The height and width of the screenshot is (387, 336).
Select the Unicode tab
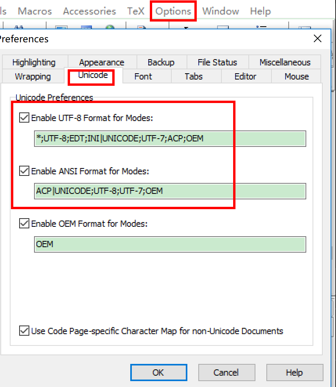[x=93, y=75]
